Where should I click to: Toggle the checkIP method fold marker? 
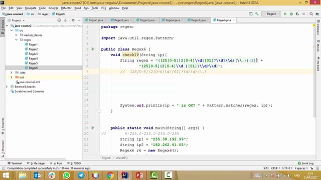coord(99,54)
